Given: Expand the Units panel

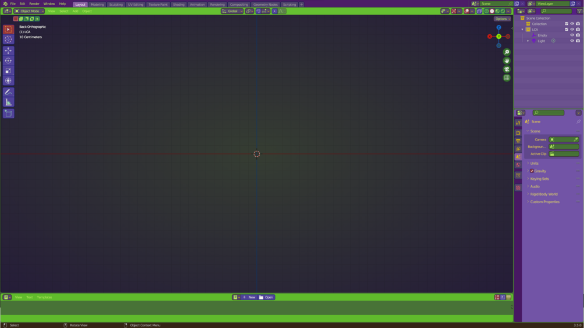Looking at the screenshot, I should click(x=534, y=163).
